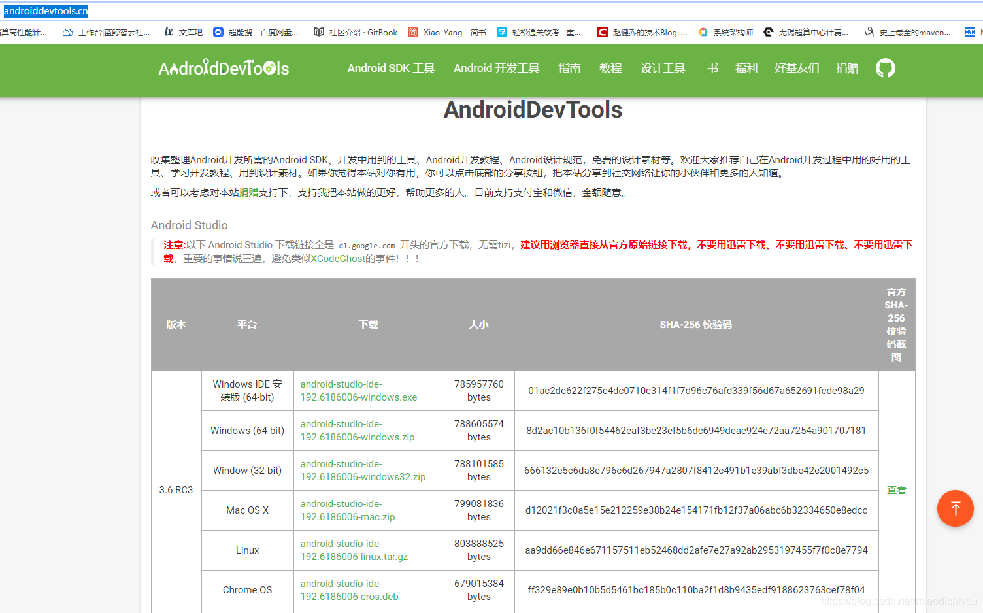Click the 679015384 bytes size cell
The image size is (983, 613).
479,590
